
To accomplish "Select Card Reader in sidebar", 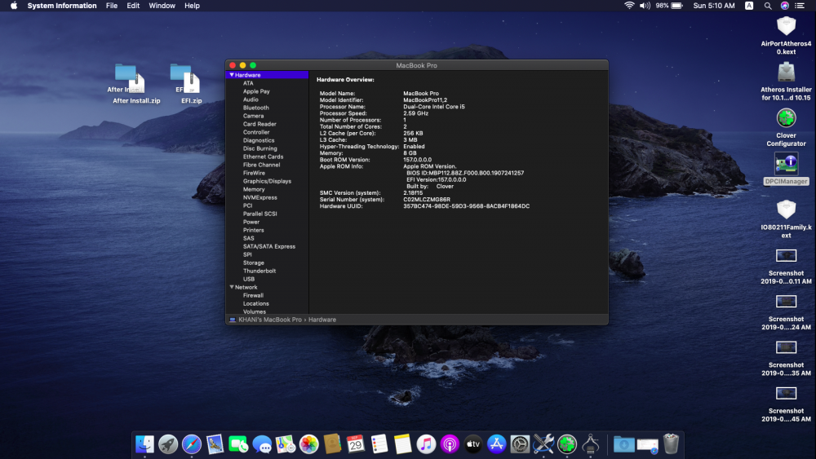I will pos(259,124).
